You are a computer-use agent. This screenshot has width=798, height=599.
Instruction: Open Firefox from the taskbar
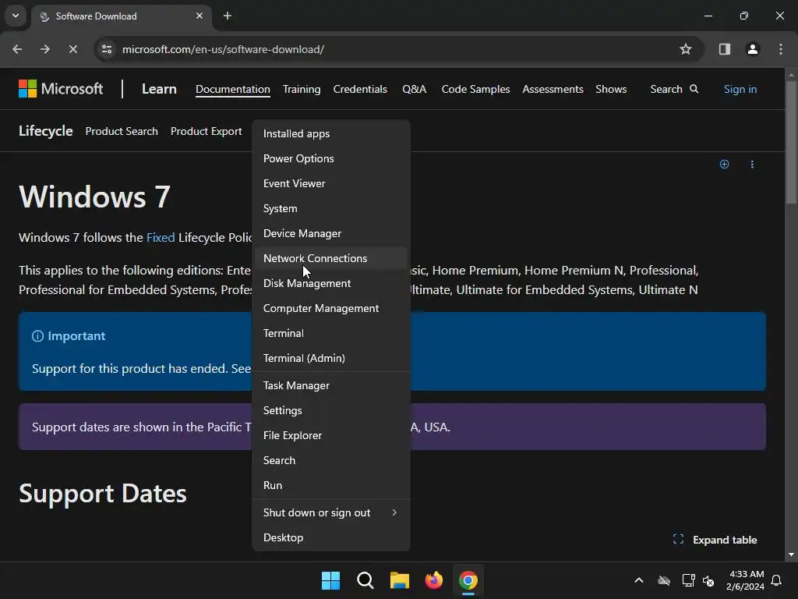[433, 580]
